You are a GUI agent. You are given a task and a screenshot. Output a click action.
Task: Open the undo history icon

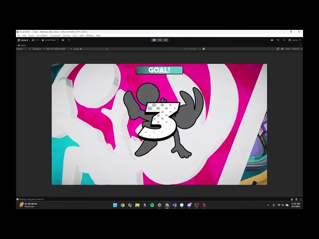278,40
